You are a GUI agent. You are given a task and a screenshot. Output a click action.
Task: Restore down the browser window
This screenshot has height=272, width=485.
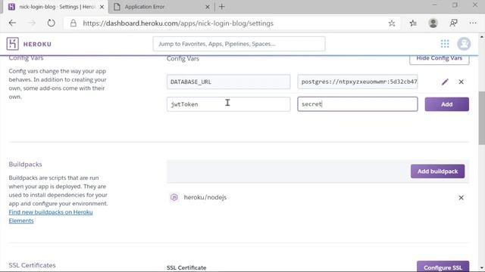point(455,5)
